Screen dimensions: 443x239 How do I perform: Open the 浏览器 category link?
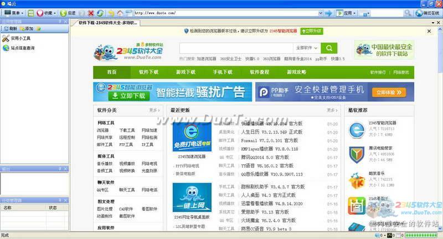click(102, 131)
